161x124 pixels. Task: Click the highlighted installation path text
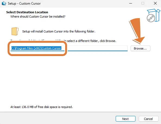point(36,48)
